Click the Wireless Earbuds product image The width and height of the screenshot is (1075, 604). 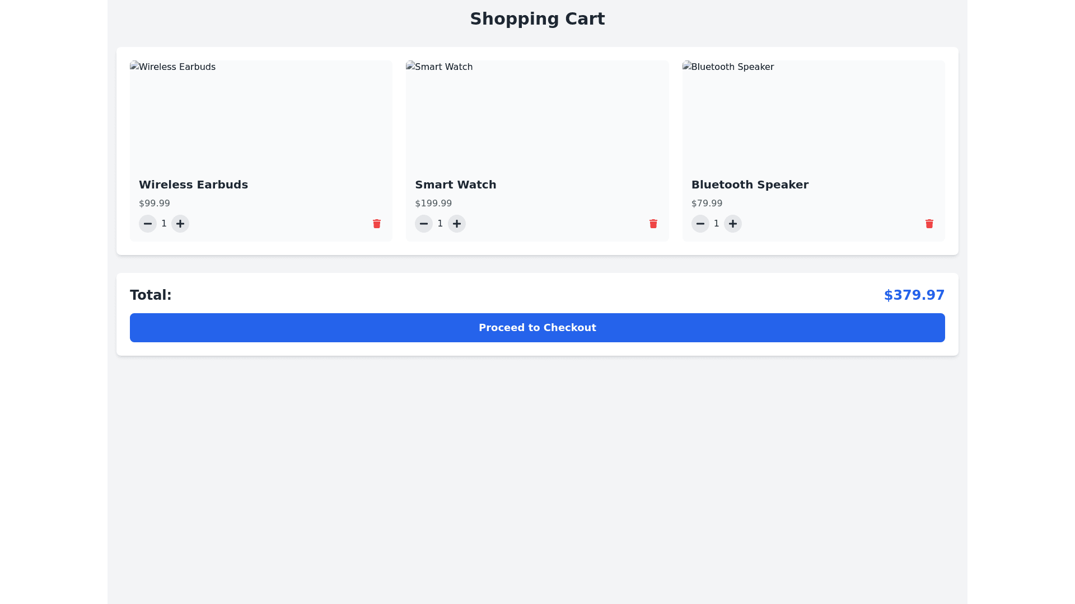[261, 114]
